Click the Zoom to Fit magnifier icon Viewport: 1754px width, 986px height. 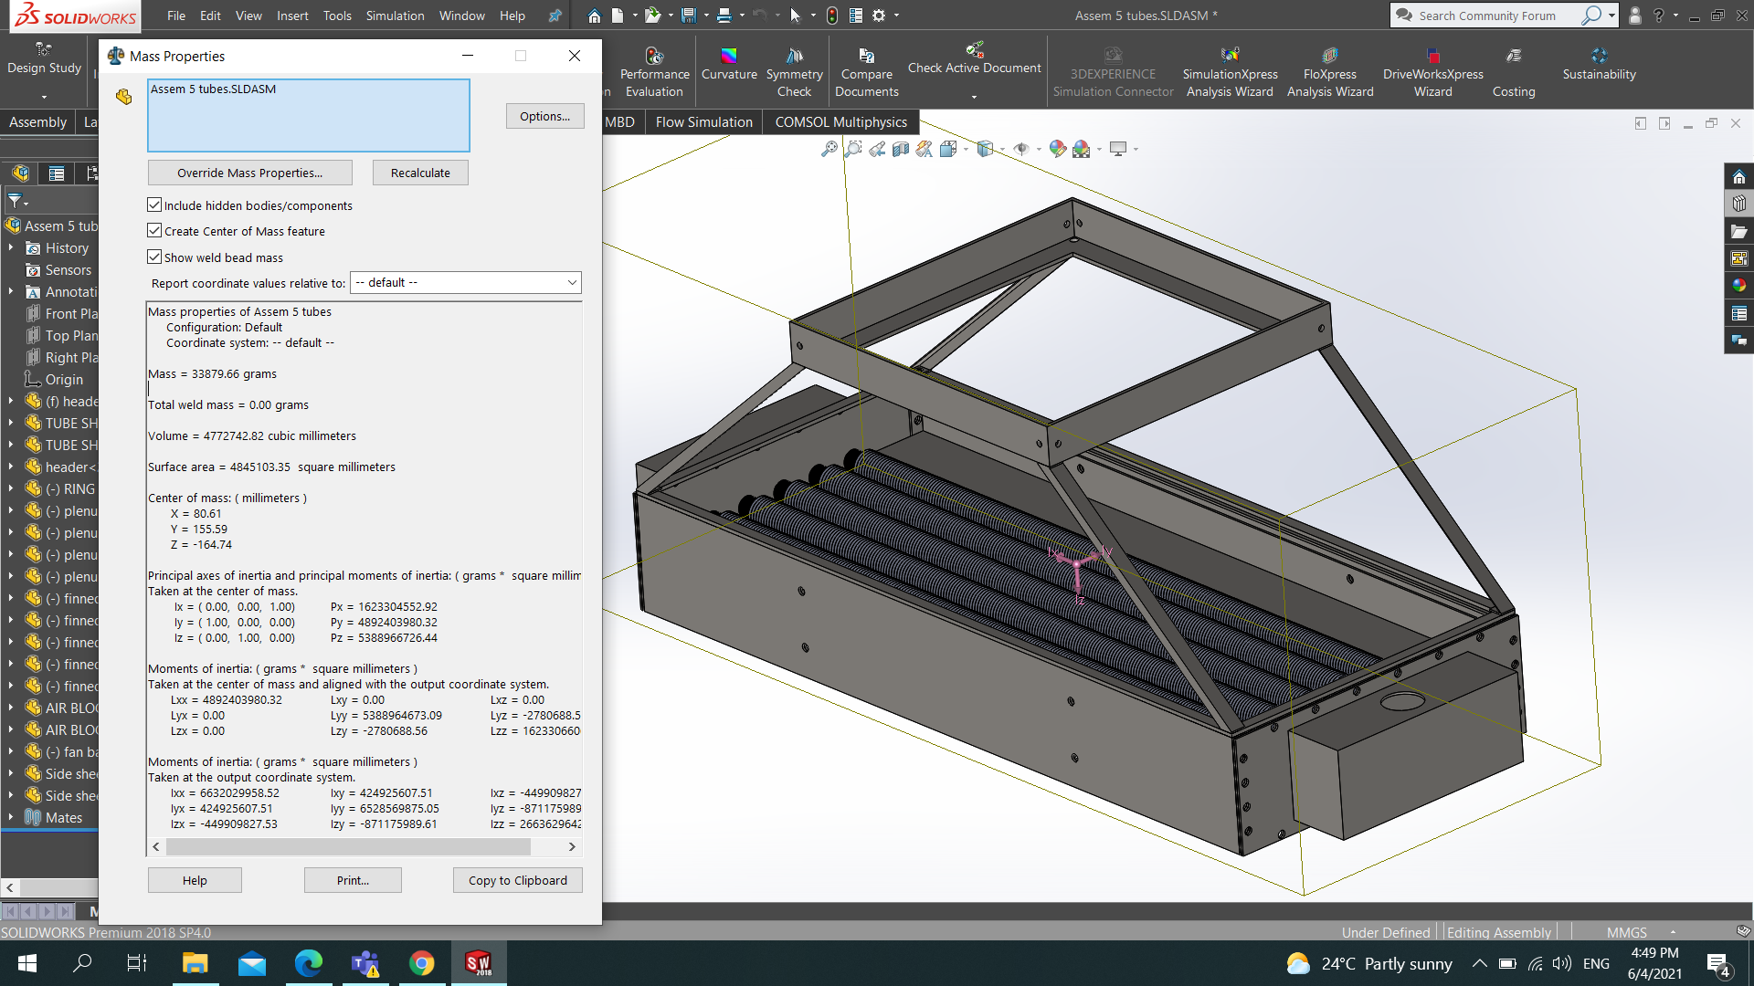pos(829,149)
